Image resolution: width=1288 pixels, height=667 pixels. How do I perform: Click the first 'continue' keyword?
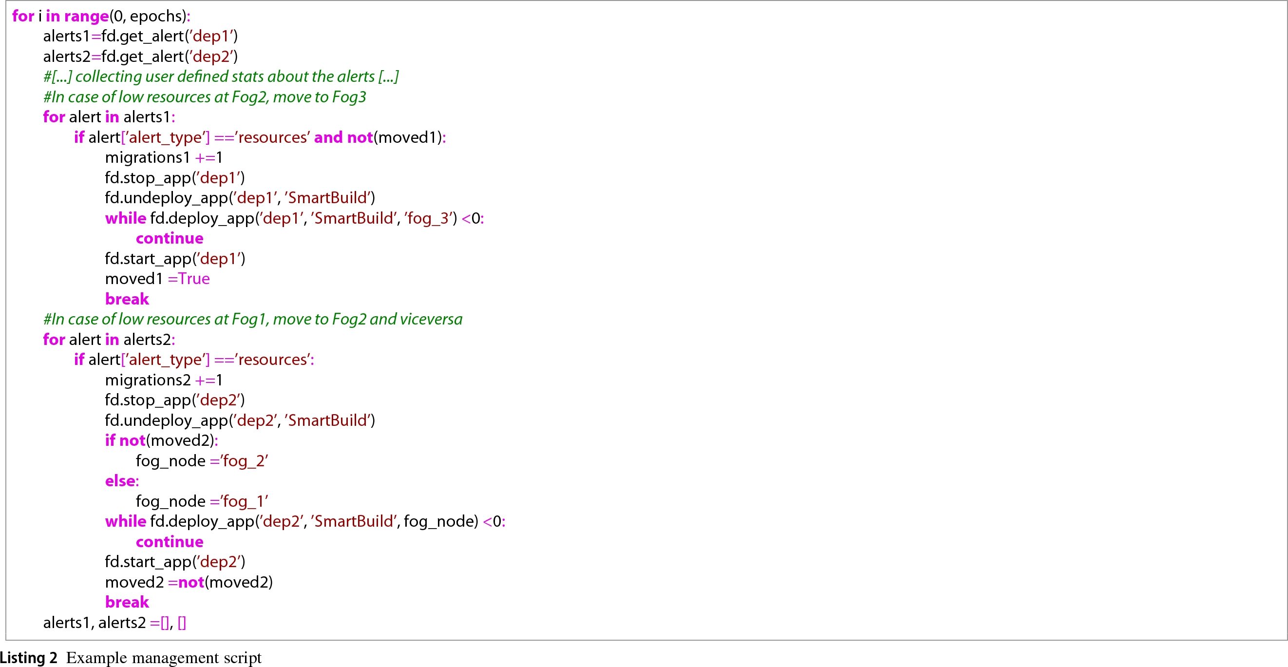click(170, 239)
